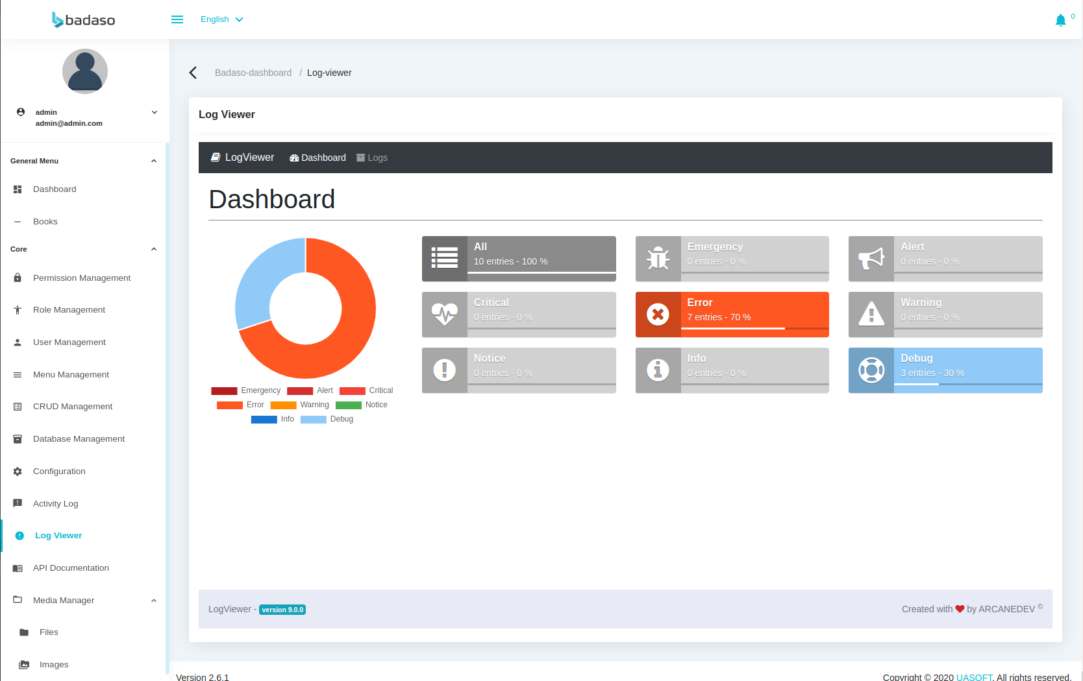Collapse the General Menu section
Viewport: 1083px width, 681px height.
[154, 161]
